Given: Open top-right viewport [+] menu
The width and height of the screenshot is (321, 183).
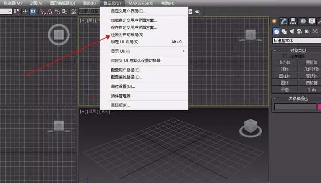Looking at the screenshot, I should [x=83, y=20].
